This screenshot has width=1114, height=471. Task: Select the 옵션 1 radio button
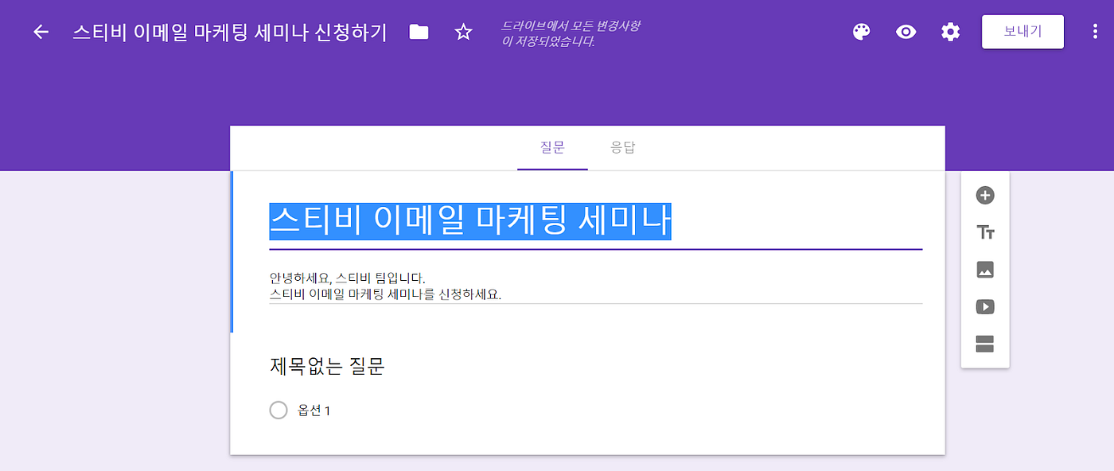[278, 411]
